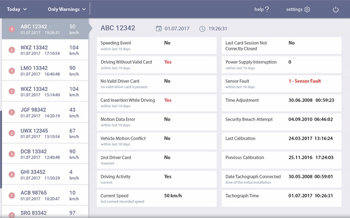Open vehicle DCB 13342 details
Viewport: 350px width, 218px height.
[44, 154]
